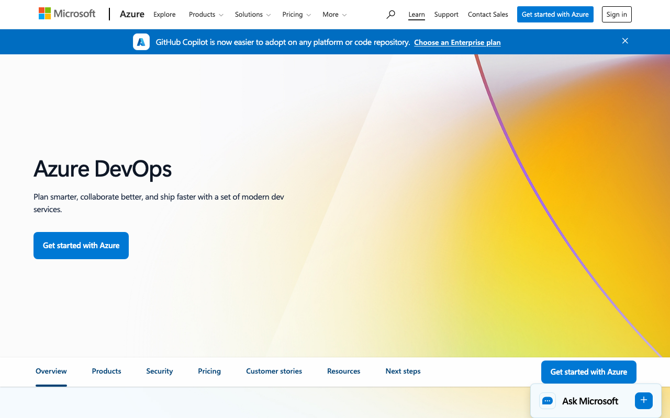Image resolution: width=670 pixels, height=418 pixels.
Task: Click the Ask Microsoft label
Action: pos(590,401)
